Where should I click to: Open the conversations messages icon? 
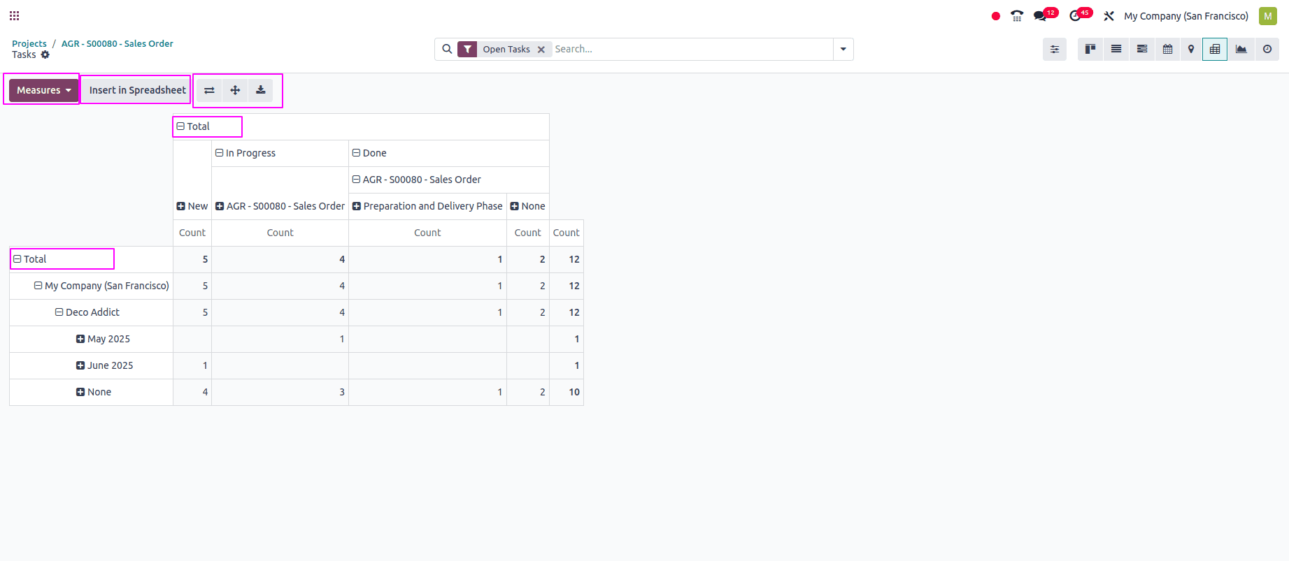(1040, 16)
